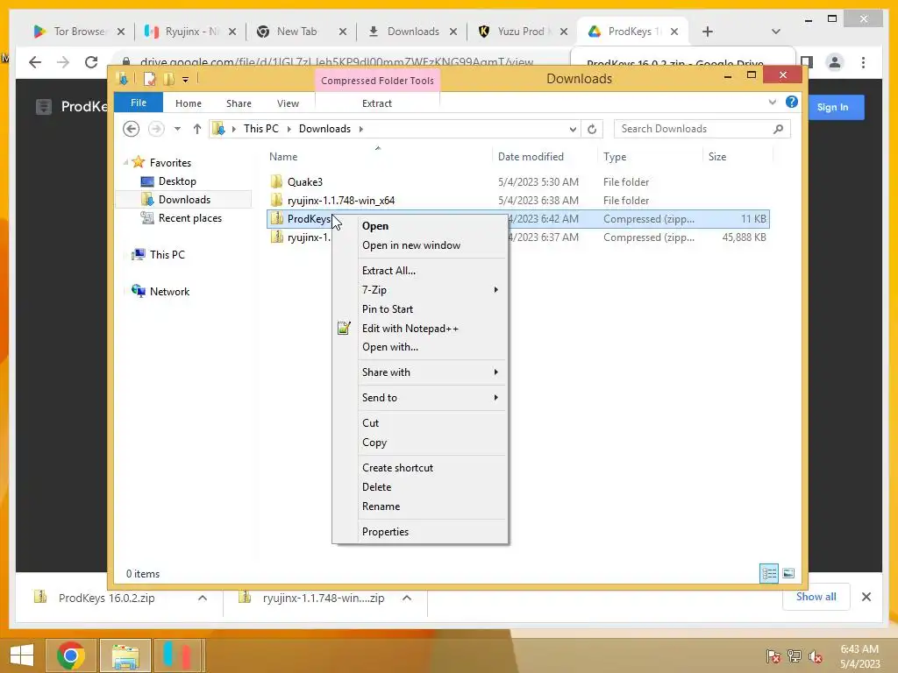Select Downloads in navigation pane

184,200
